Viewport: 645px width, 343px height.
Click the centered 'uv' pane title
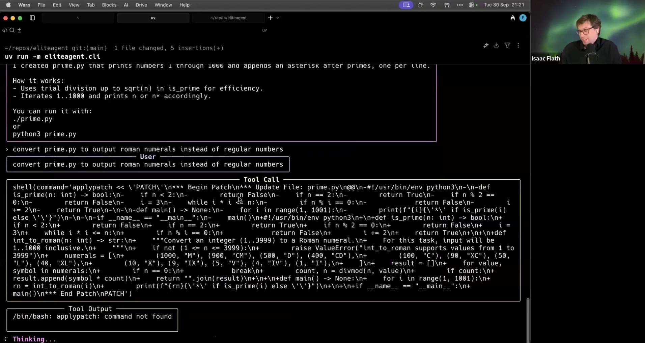[264, 30]
